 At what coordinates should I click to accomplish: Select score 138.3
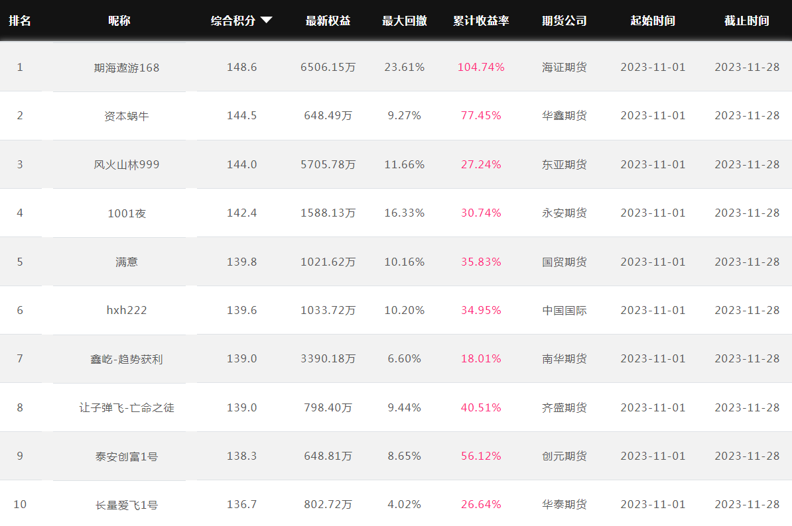[242, 456]
